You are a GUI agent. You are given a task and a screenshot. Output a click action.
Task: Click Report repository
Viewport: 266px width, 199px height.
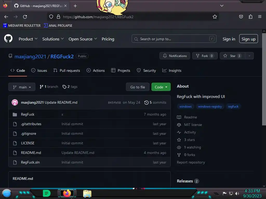coord(191,162)
